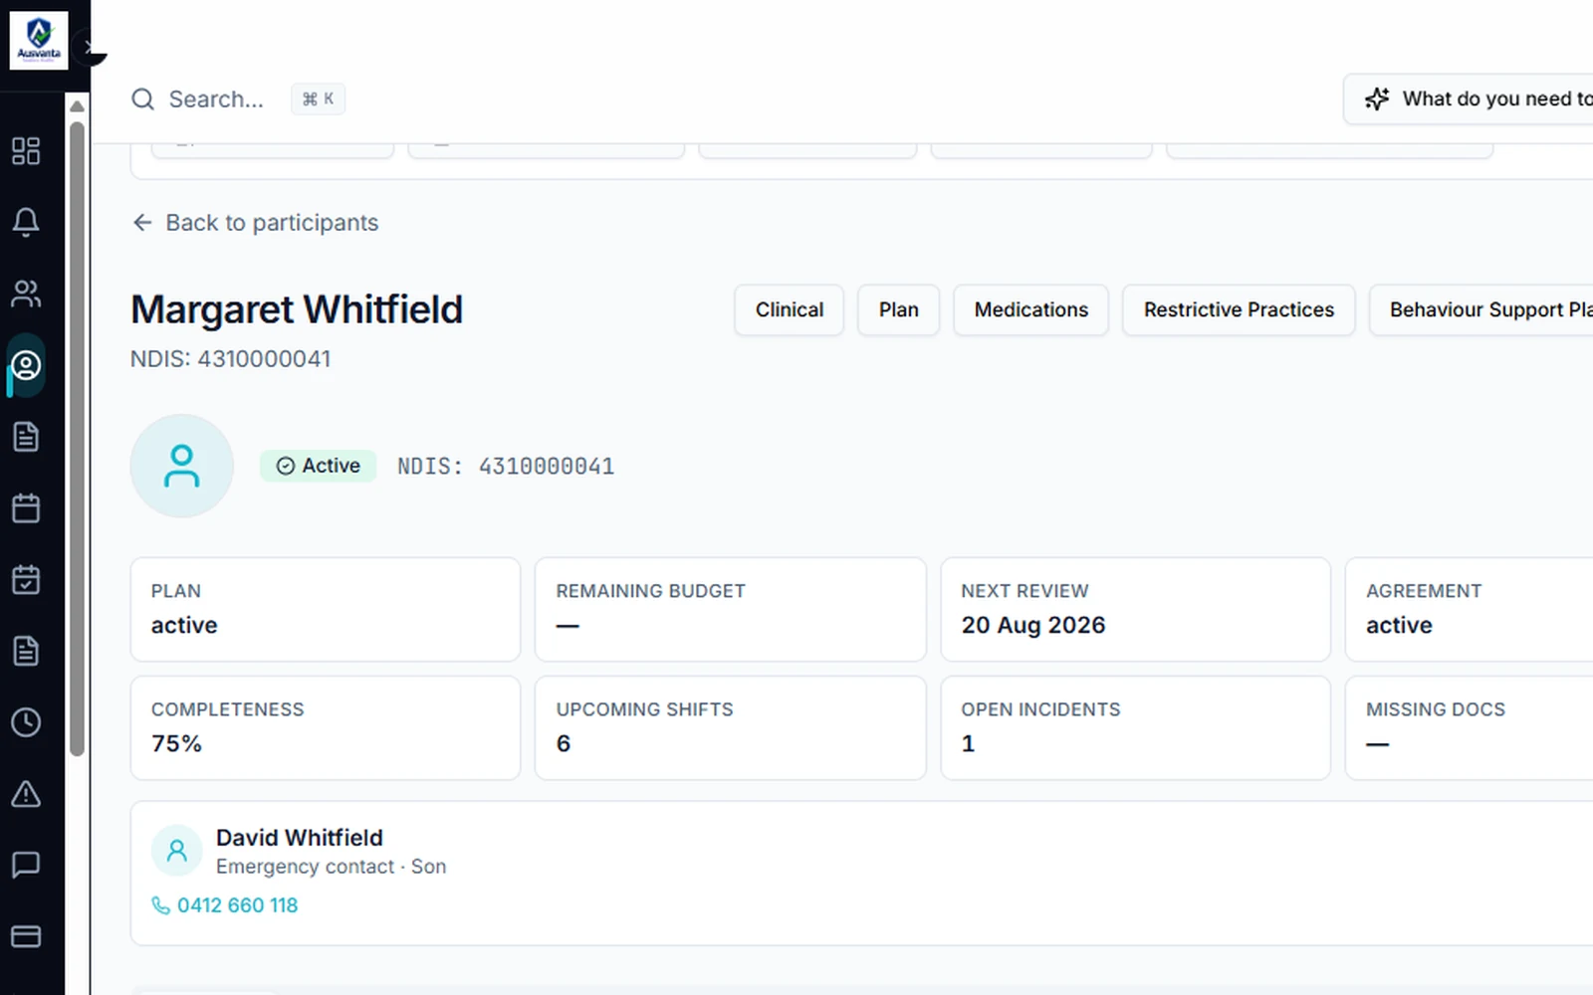
Task: Open the incidents warning triangle icon
Action: click(26, 794)
